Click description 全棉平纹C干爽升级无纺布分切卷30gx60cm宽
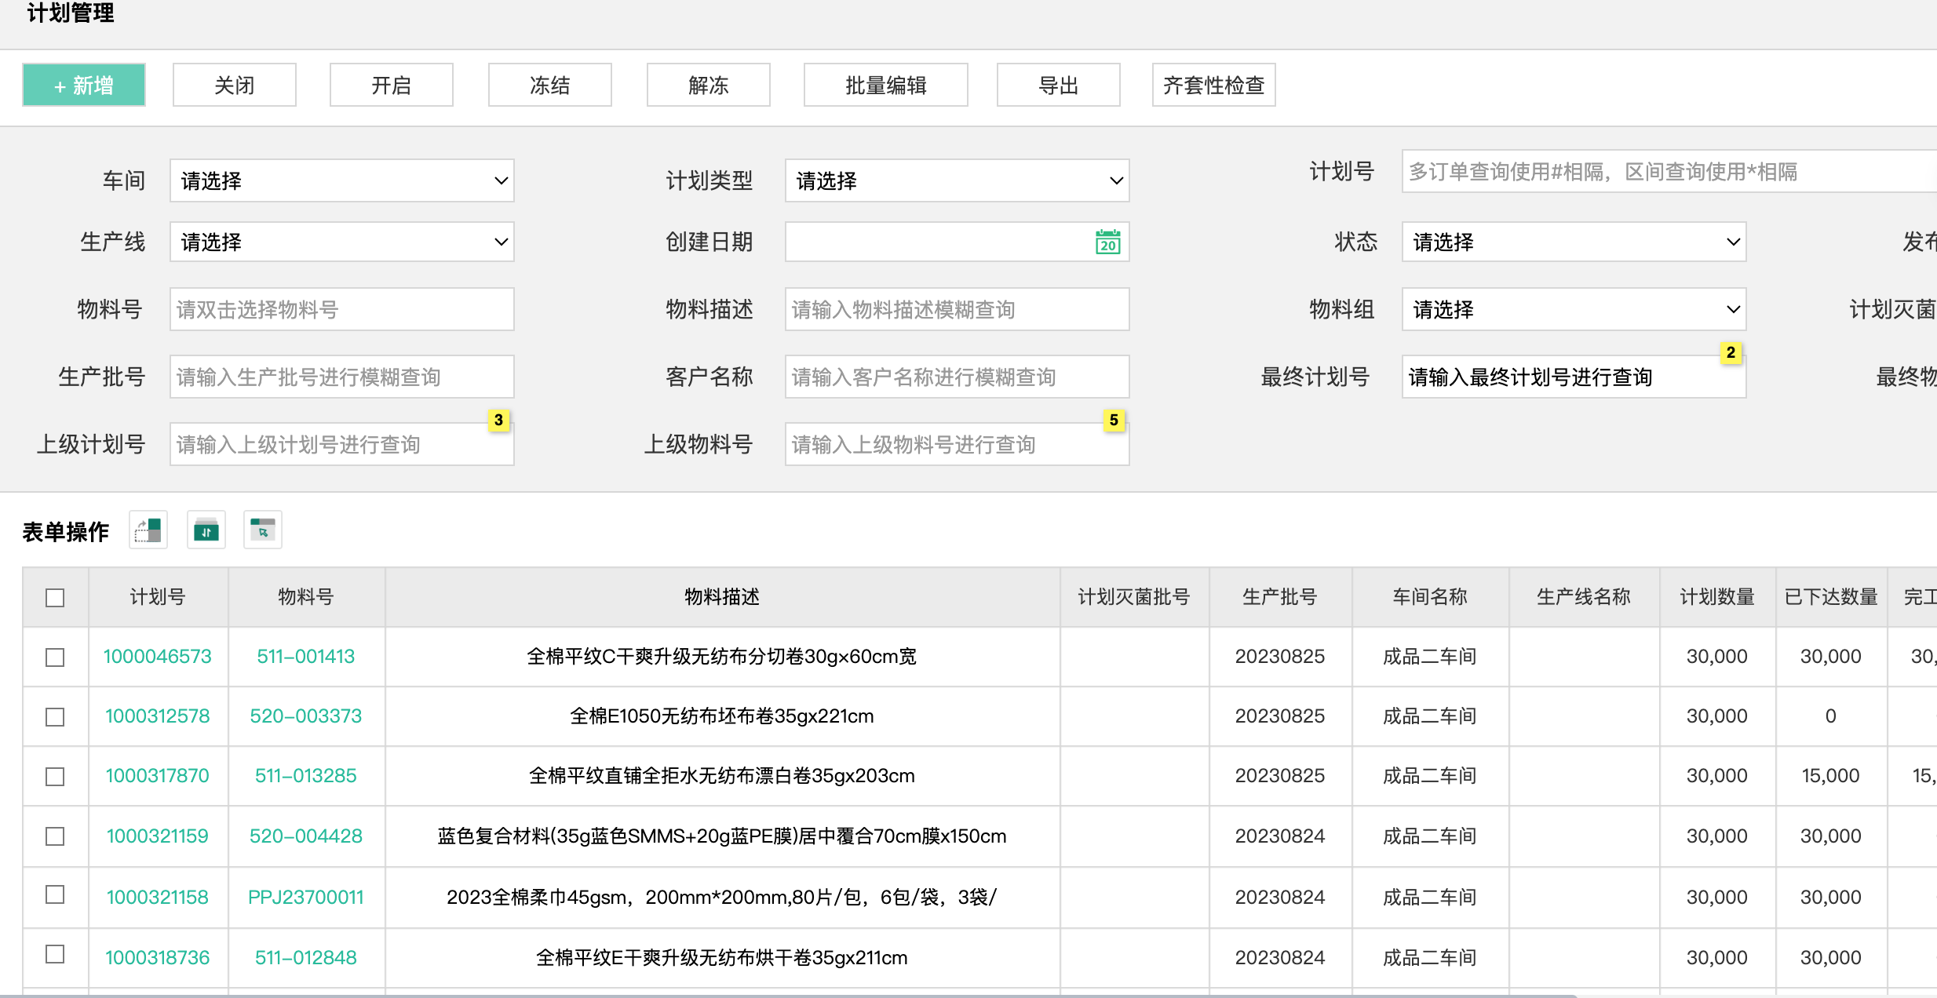1937x998 pixels. (x=722, y=657)
